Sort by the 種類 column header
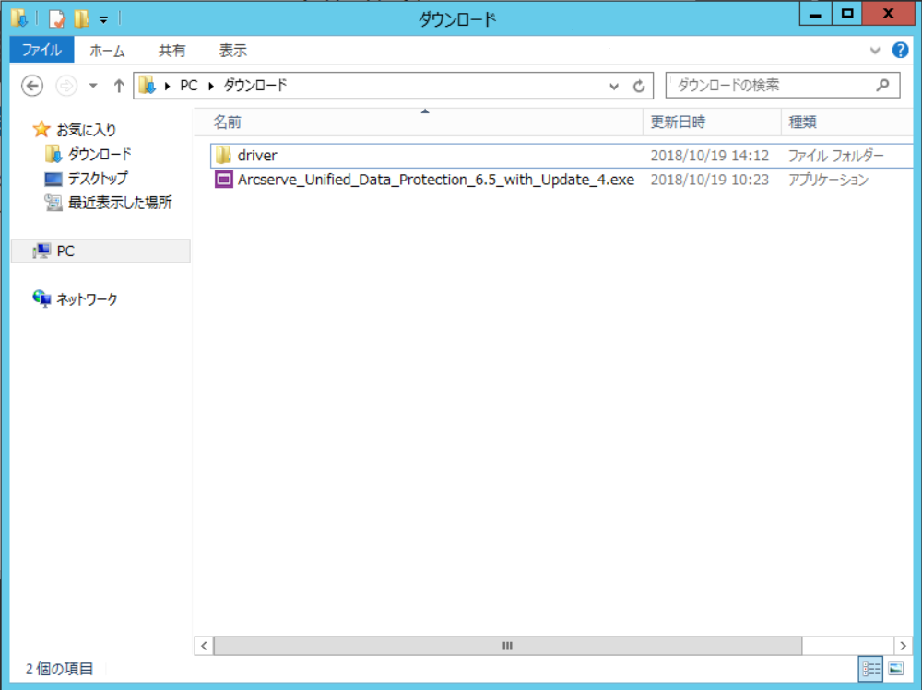922x690 pixels. coord(847,123)
